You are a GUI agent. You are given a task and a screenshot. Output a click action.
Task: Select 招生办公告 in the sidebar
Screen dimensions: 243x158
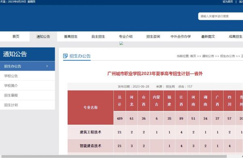[x=28, y=66]
